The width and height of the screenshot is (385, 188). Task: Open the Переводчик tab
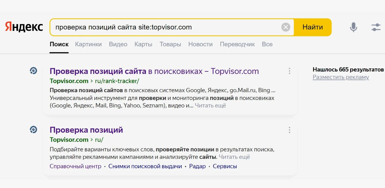tap(237, 44)
